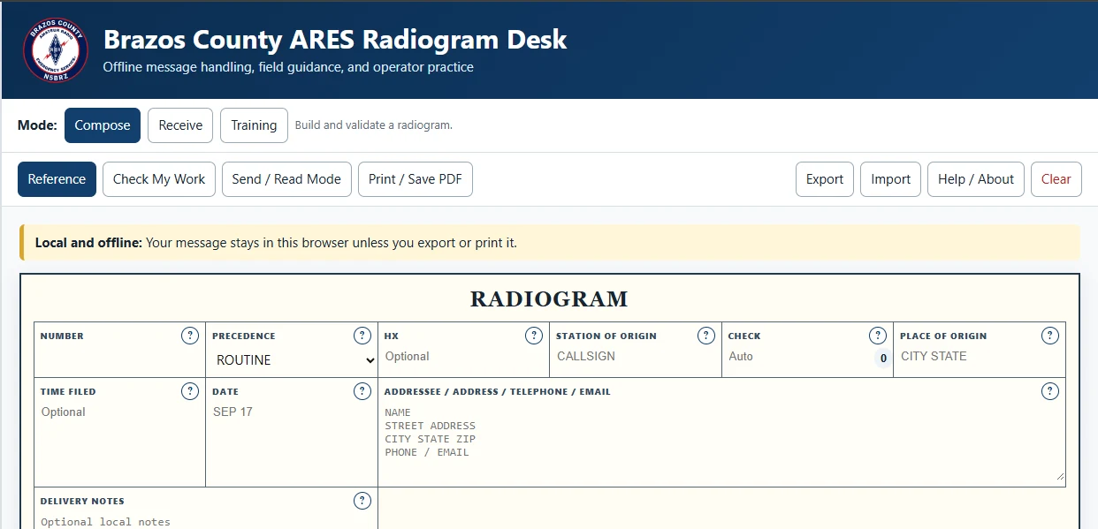
Task: Switch to Compose mode
Action: pyautogui.click(x=103, y=125)
